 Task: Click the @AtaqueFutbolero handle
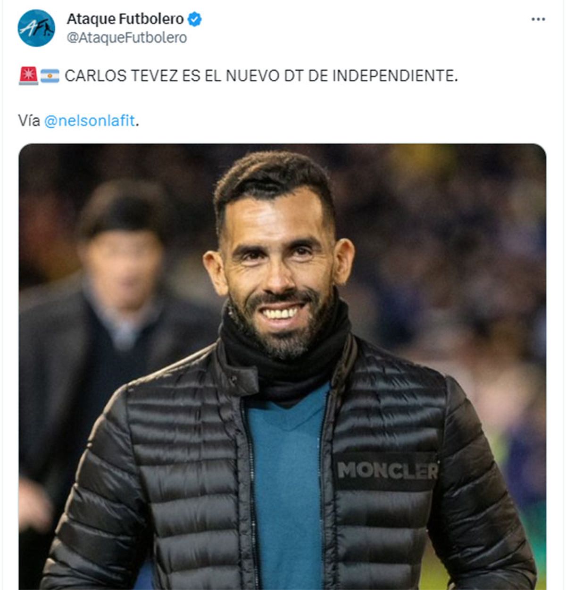[x=127, y=38]
